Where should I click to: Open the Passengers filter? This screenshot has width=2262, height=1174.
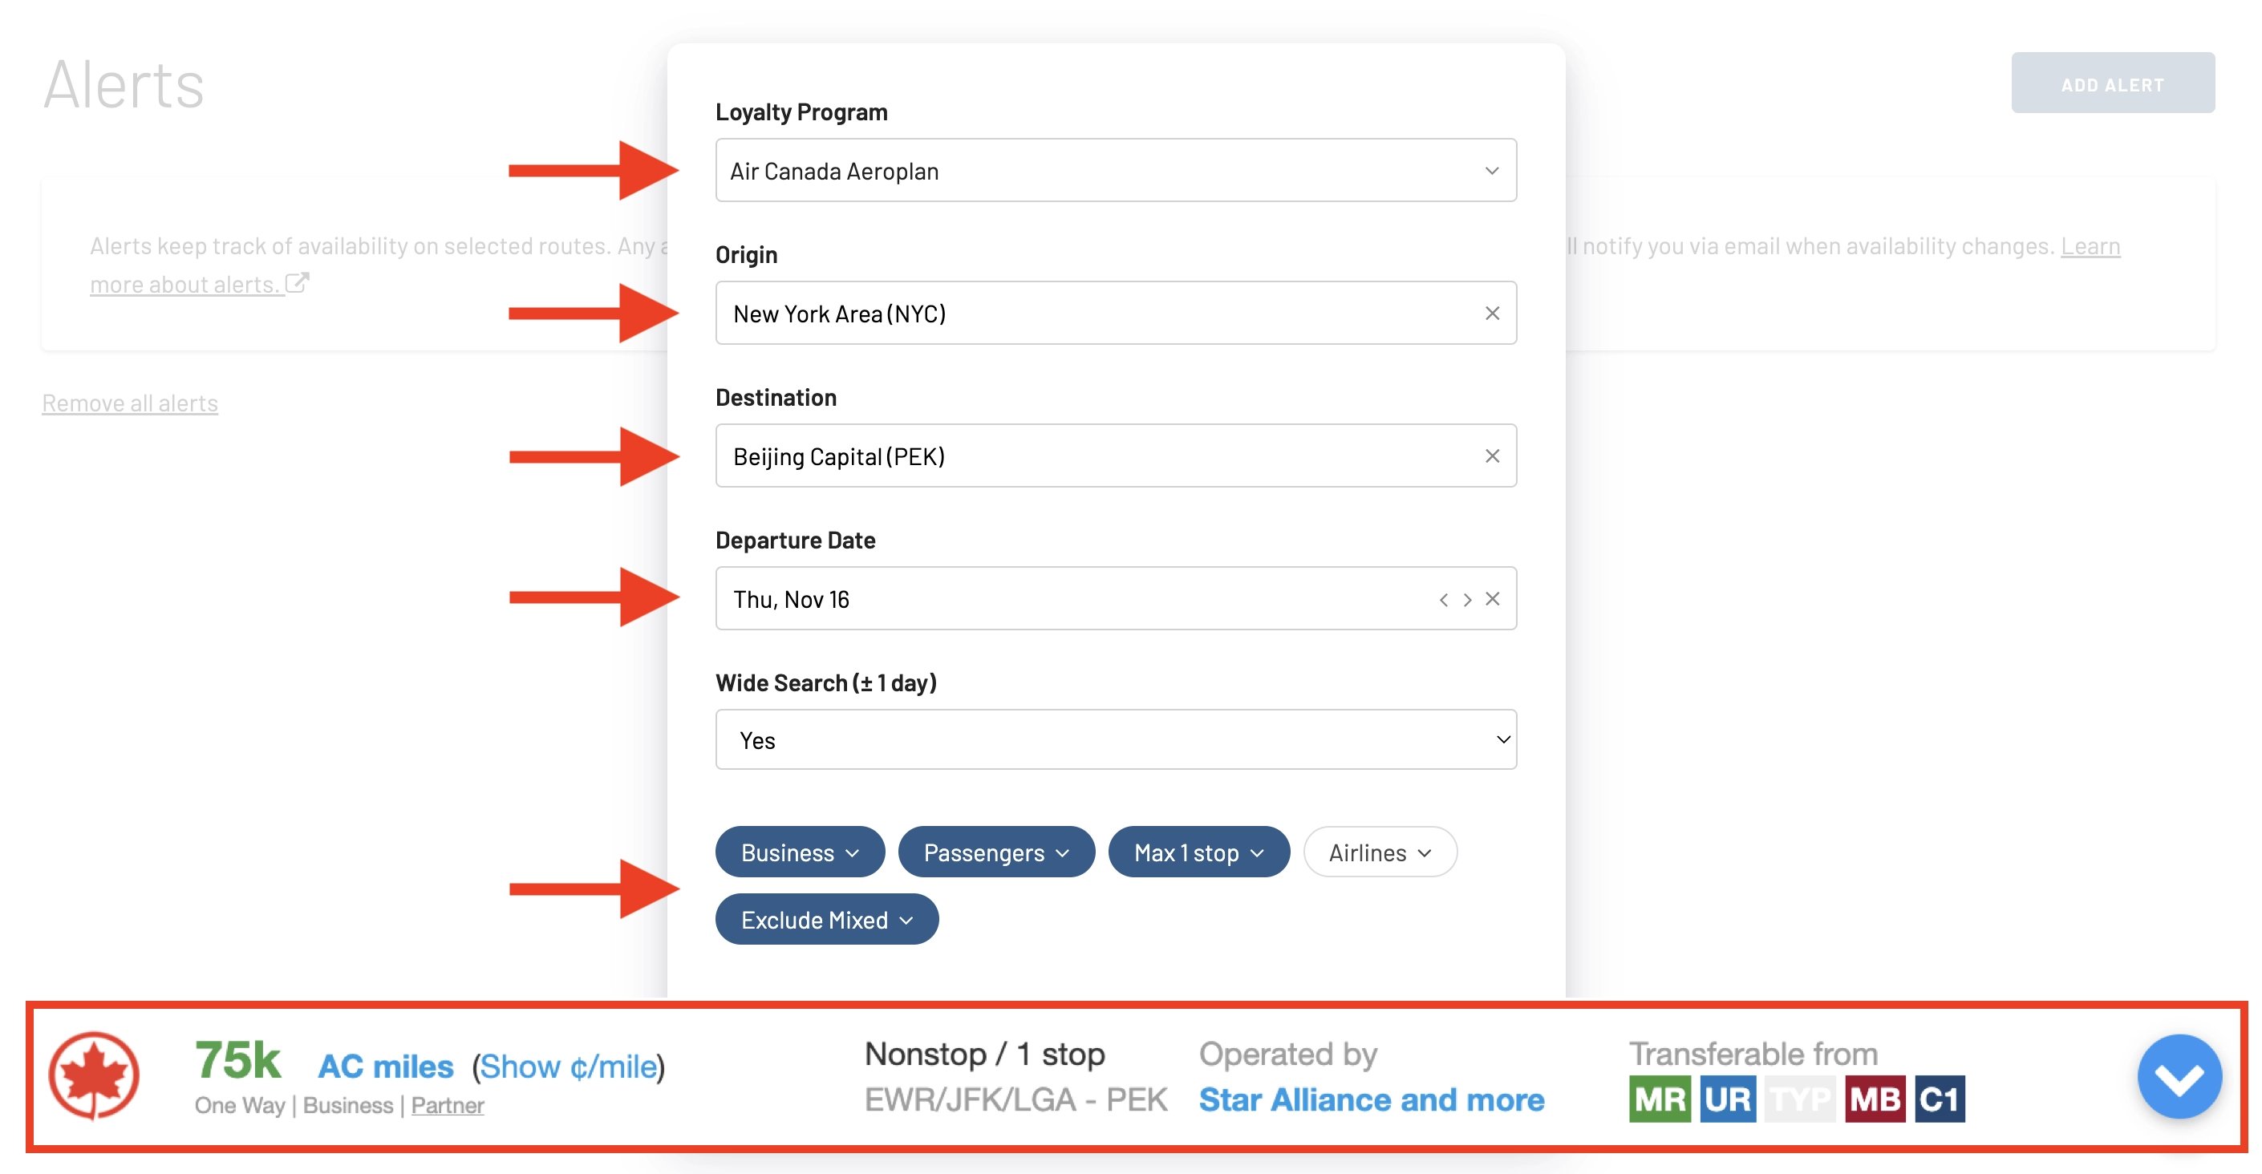[995, 852]
